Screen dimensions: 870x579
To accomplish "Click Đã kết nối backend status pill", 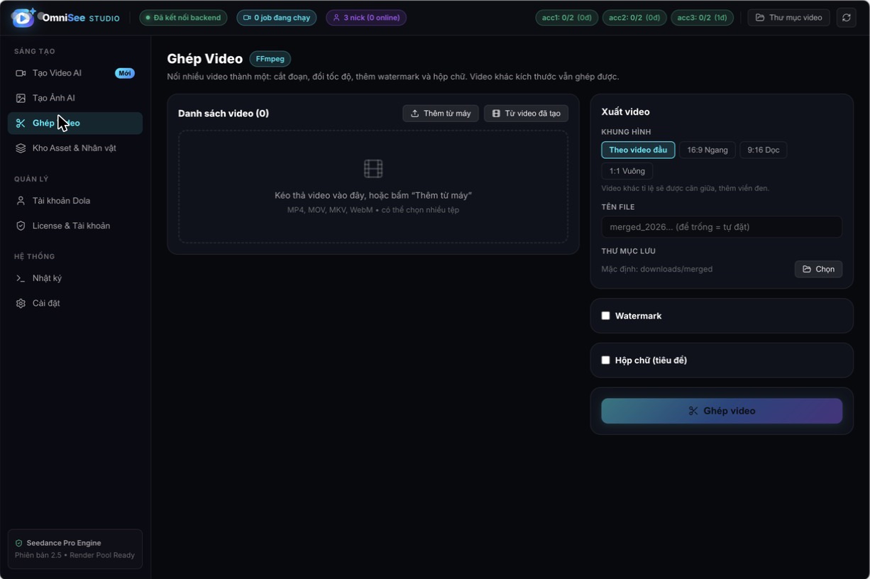I will click(183, 18).
